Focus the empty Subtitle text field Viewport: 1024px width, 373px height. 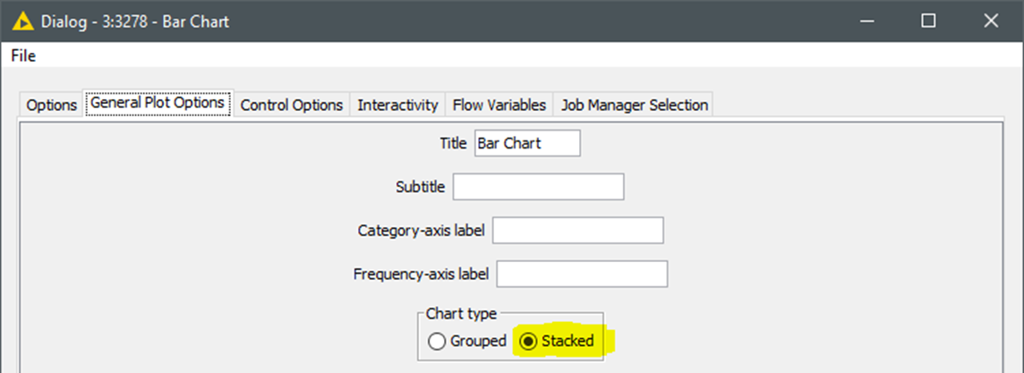click(538, 187)
